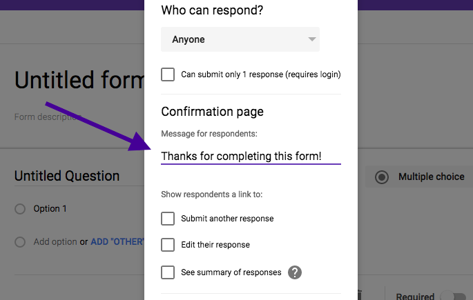Click the Untitled form title
The height and width of the screenshot is (300, 473).
coord(79,80)
